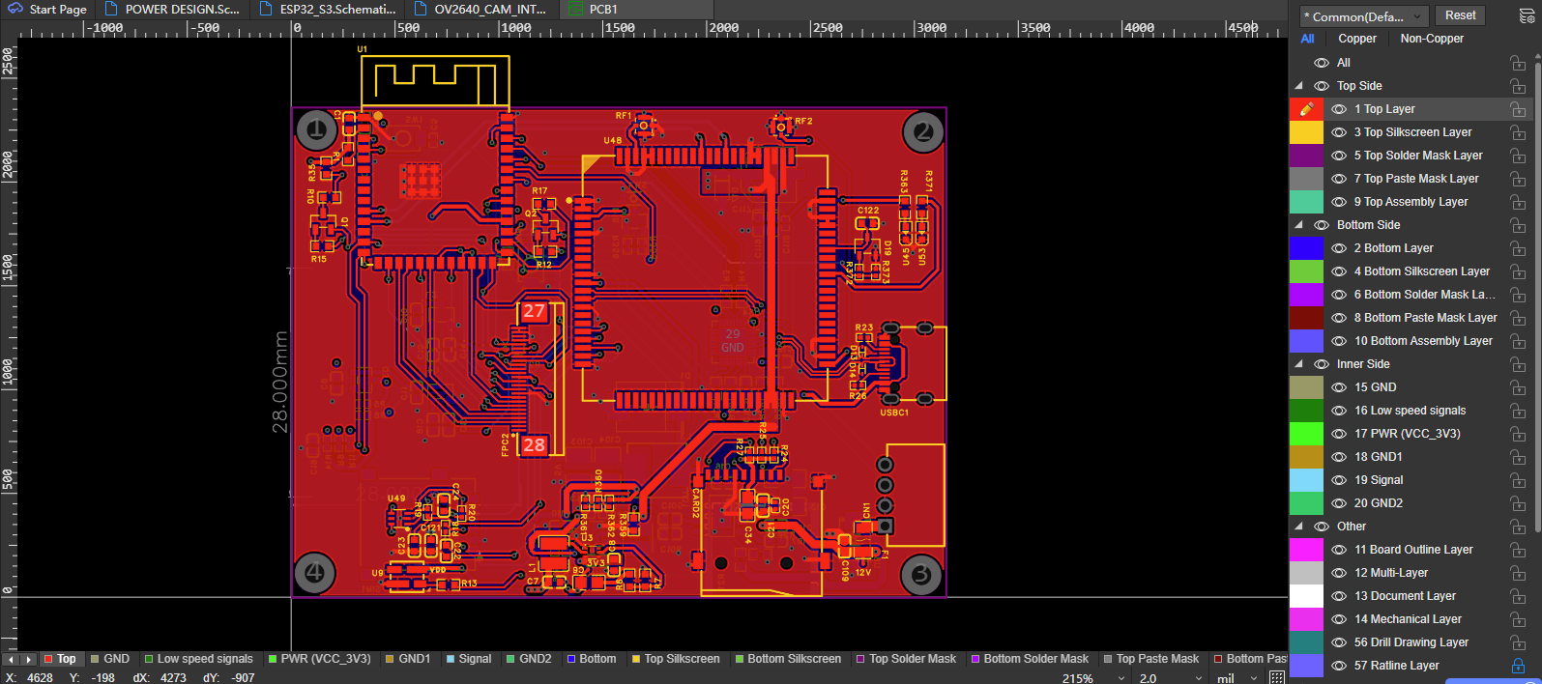Lock the entire Top Side group
The height and width of the screenshot is (684, 1542).
(x=1518, y=86)
